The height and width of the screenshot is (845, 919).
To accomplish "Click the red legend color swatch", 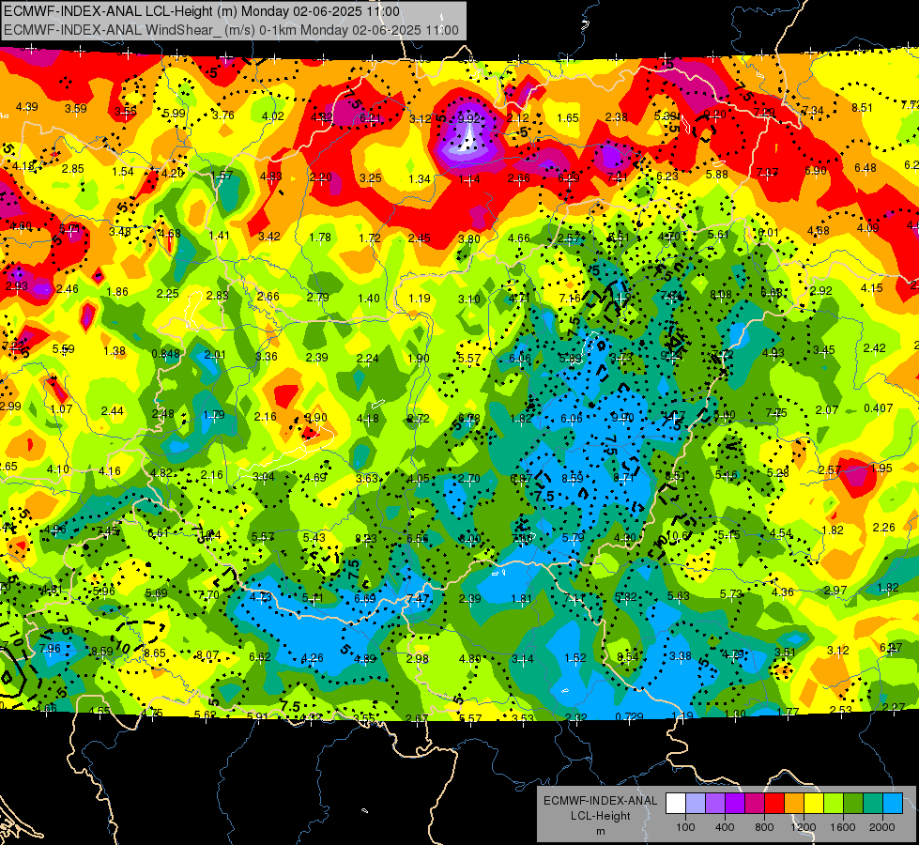I will (774, 804).
